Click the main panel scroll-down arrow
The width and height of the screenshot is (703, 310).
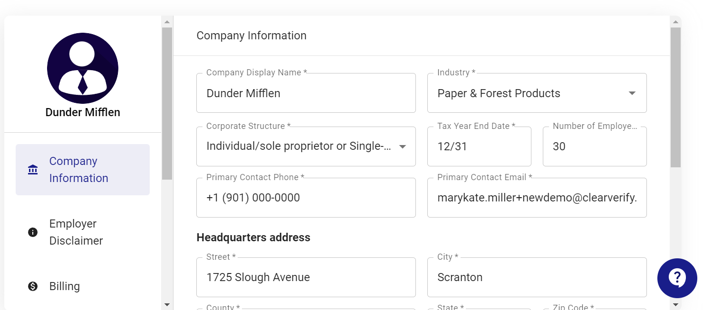click(675, 304)
